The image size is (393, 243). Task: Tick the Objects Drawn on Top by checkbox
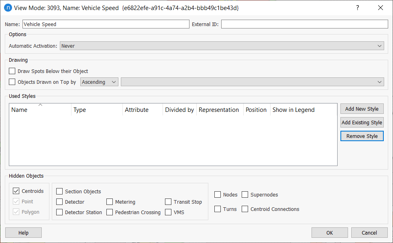pos(12,82)
